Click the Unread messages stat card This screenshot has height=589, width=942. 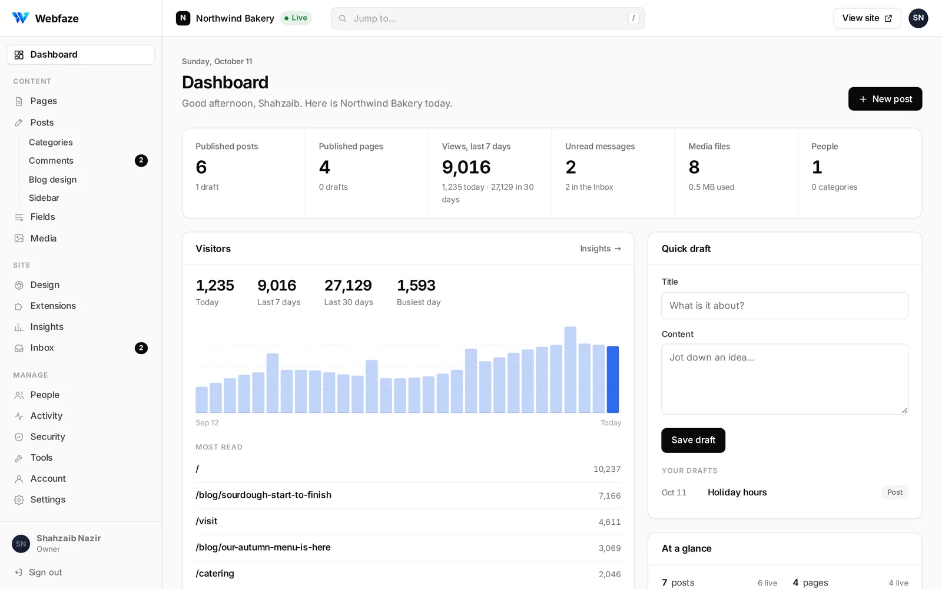click(613, 173)
